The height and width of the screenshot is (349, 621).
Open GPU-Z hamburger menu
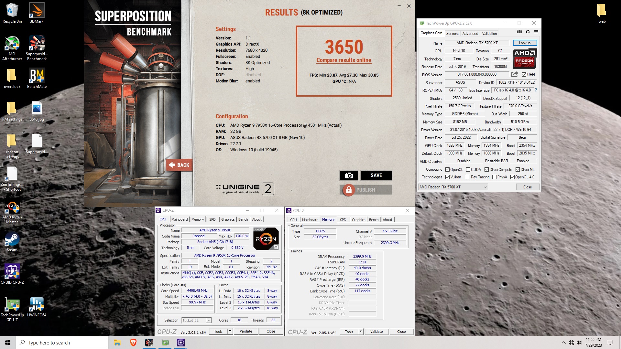536,32
